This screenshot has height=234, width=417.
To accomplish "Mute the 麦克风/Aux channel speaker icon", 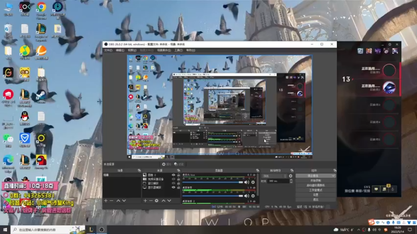I will 247,183.
